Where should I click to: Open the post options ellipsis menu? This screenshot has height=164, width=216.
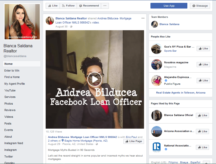click(x=143, y=18)
